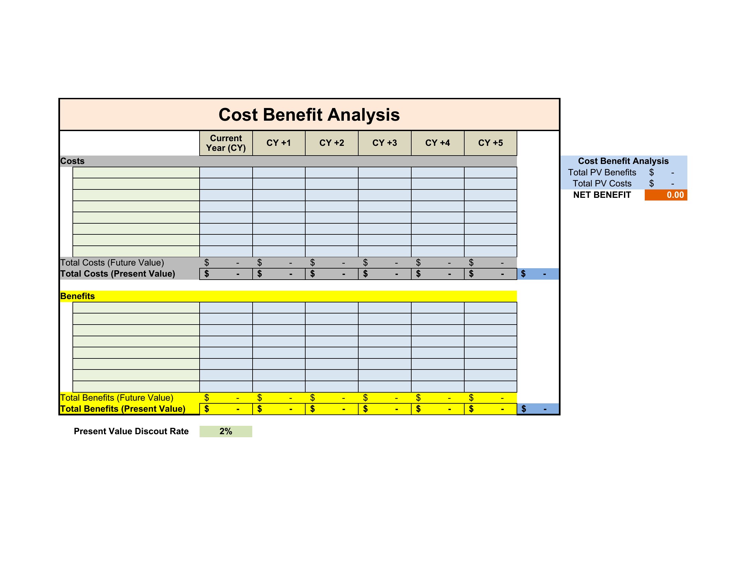Screen dimensions: 738x570
Task: Select the CY +1 column header
Action: click(x=279, y=143)
